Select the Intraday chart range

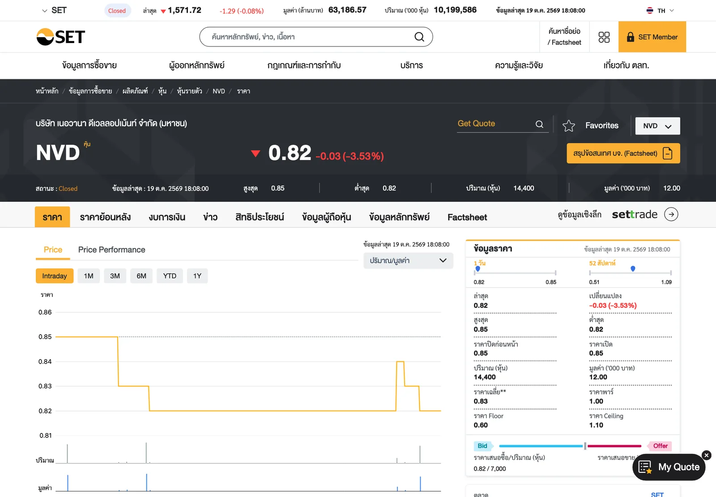[x=55, y=276]
